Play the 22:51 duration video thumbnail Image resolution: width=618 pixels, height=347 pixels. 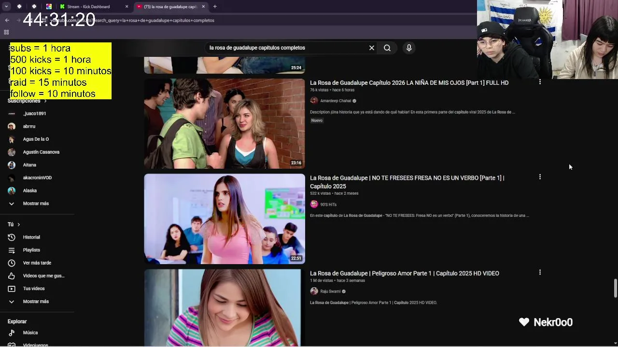[x=225, y=219]
